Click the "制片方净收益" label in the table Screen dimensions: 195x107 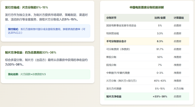click(x=114, y=96)
